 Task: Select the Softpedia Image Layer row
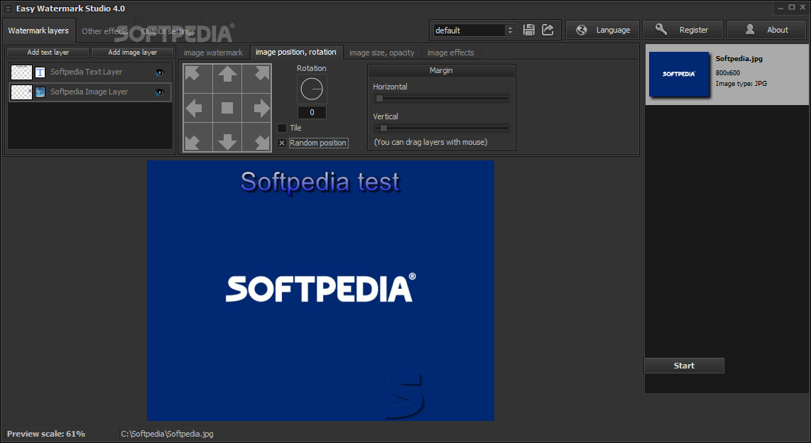coord(90,92)
